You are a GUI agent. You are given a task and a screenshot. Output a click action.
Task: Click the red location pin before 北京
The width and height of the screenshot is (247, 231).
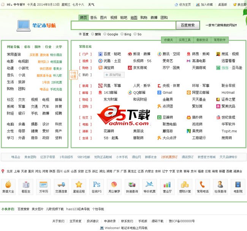click(x=3, y=171)
